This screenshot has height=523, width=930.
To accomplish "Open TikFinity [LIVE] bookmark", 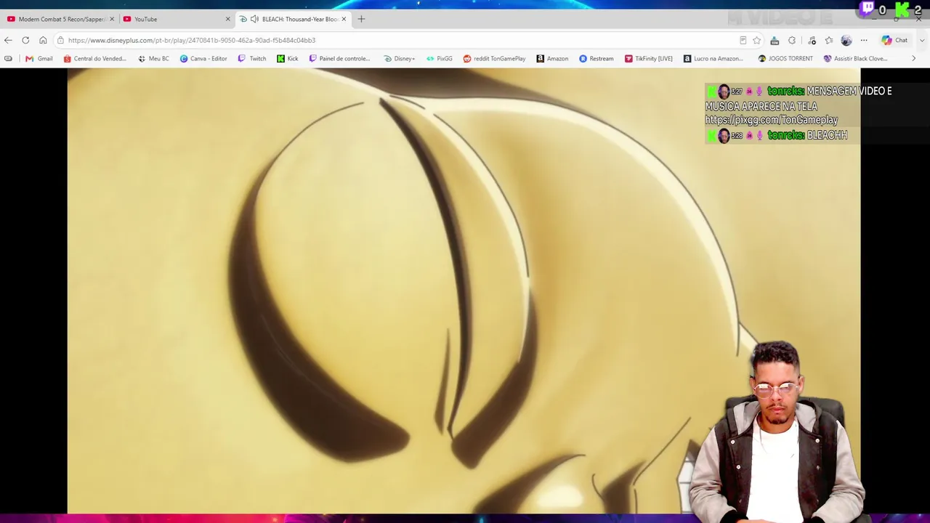I will (x=649, y=58).
